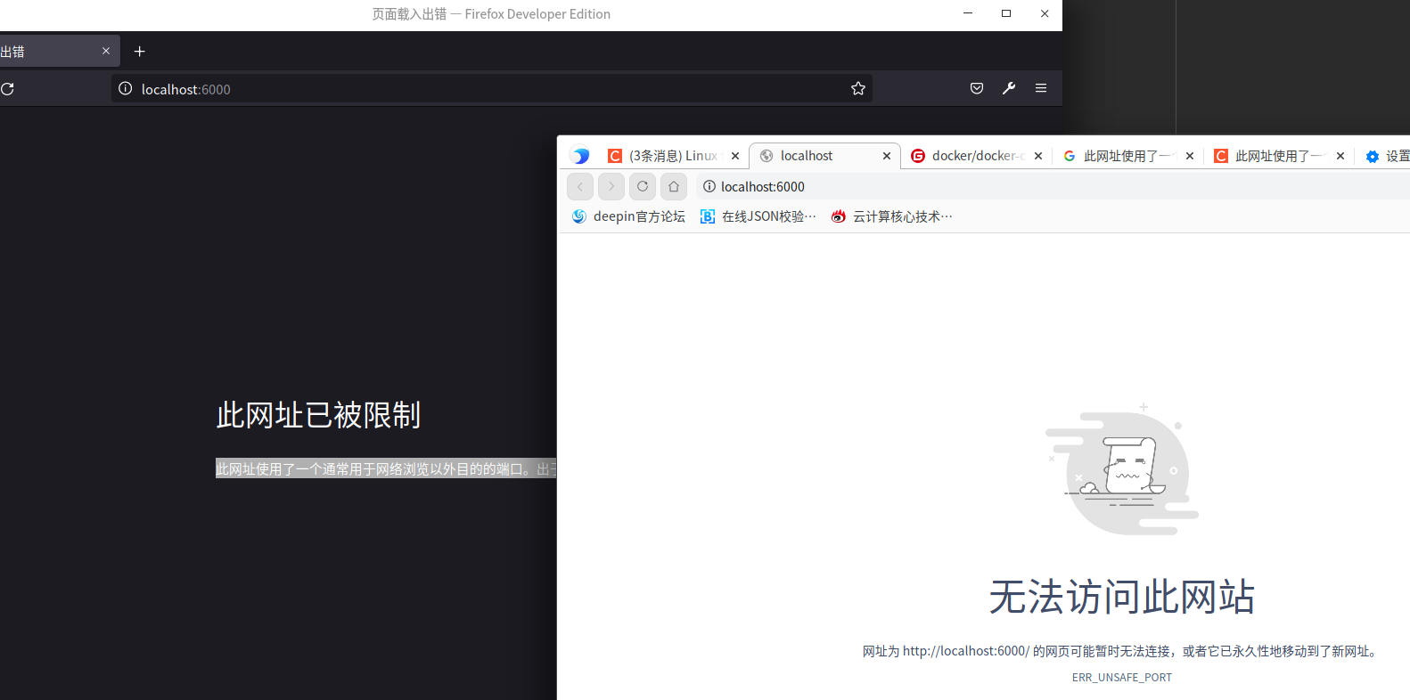Click the Firefox localhost:6000 address field
The height and width of the screenshot is (700, 1410).
click(490, 89)
